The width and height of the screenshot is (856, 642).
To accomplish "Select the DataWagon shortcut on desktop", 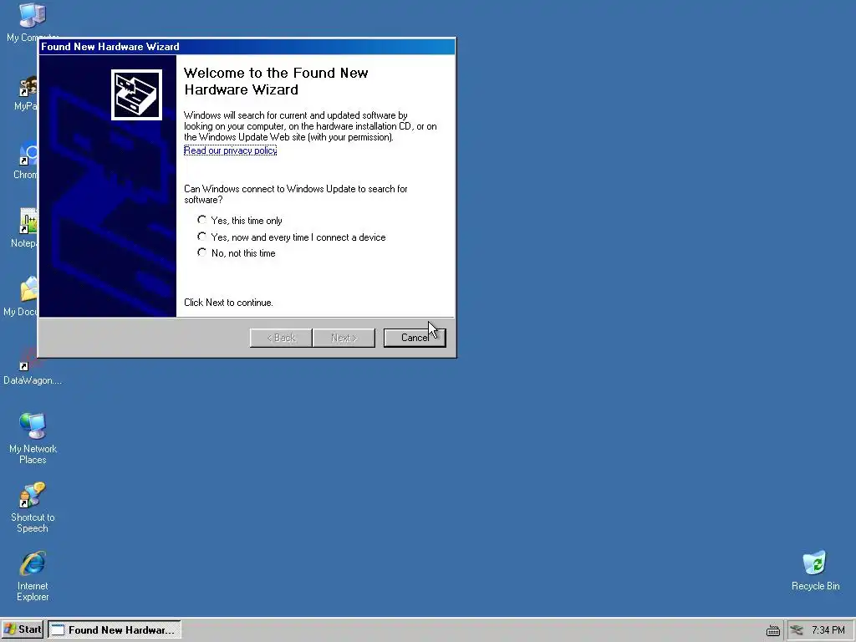I will 32,364.
